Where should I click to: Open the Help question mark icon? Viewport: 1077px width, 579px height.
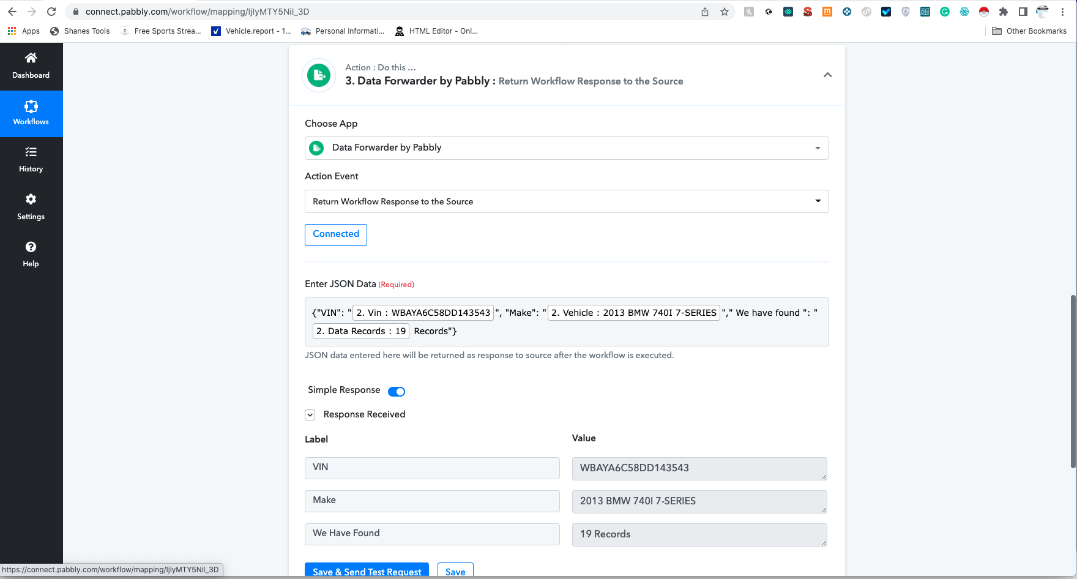point(31,247)
